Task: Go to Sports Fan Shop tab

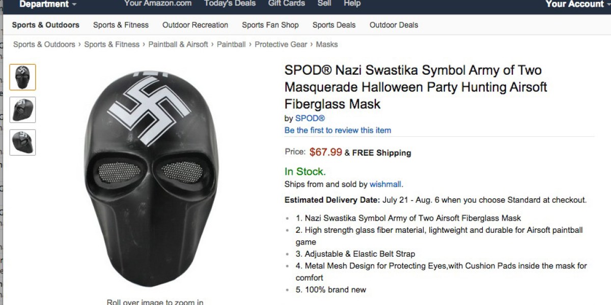Action: pos(270,25)
